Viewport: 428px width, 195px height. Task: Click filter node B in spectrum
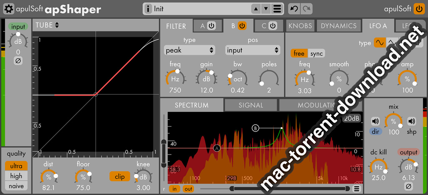(x=255, y=128)
